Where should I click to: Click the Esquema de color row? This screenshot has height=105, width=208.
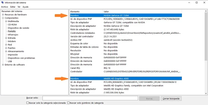coord(126,43)
